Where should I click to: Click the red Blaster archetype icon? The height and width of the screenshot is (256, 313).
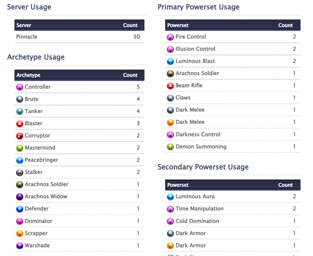tap(19, 124)
